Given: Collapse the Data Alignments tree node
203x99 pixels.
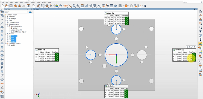Looking at the screenshot, I should (x=6, y=24).
